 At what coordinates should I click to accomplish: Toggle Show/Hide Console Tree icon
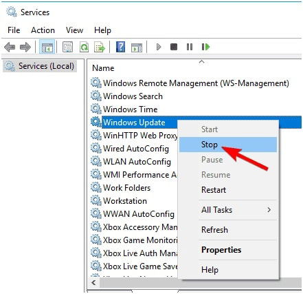(47, 47)
